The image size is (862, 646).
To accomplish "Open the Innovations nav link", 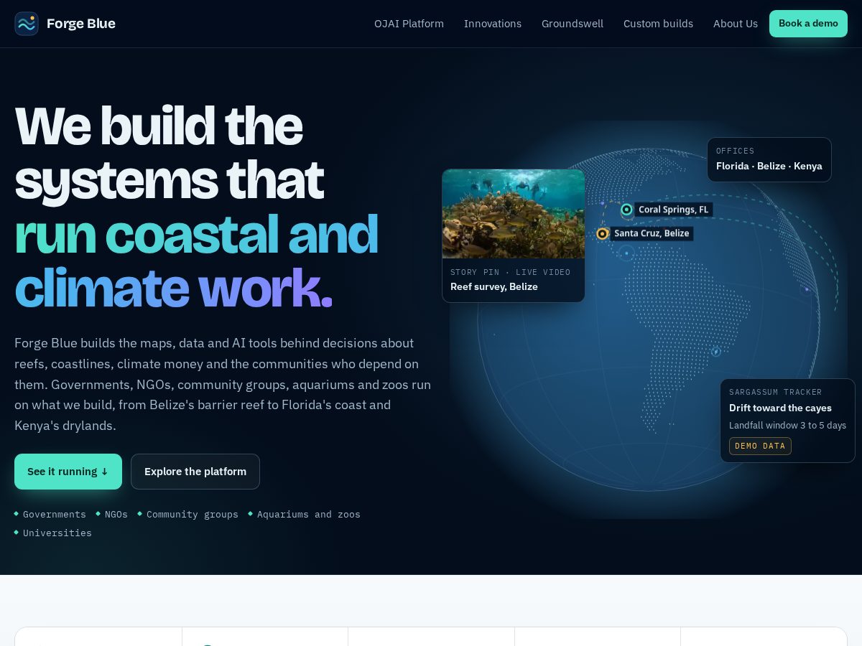I will 493,24.
